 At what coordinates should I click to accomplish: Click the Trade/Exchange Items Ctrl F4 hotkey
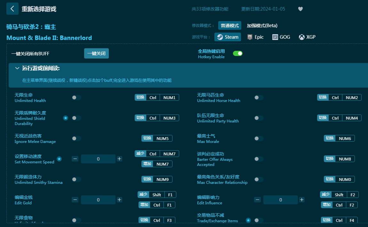coord(340,220)
